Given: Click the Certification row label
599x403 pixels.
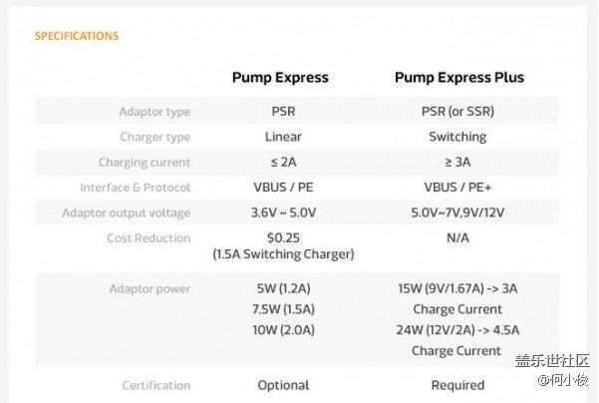Looking at the screenshot, I should [x=155, y=385].
